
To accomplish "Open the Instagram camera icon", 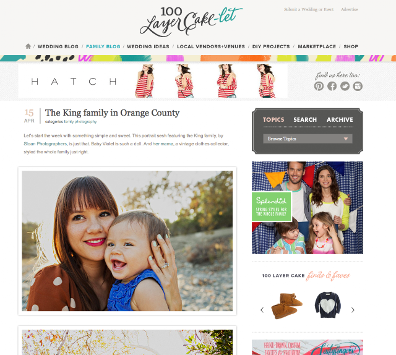I will [x=358, y=86].
